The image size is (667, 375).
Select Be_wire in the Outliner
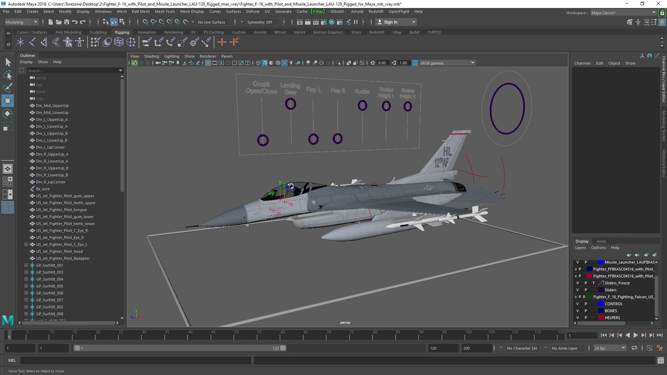point(43,189)
